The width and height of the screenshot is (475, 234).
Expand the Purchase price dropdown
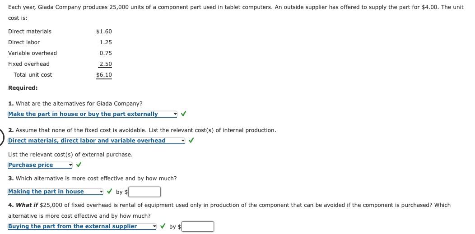pyautogui.click(x=40, y=165)
